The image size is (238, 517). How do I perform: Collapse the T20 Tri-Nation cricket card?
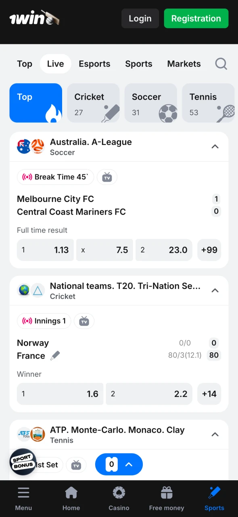pos(215,290)
